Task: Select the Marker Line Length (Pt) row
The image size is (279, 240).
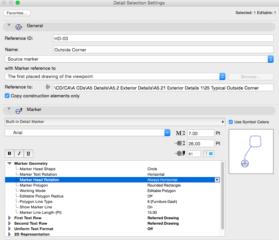Action: [x=112, y=212]
